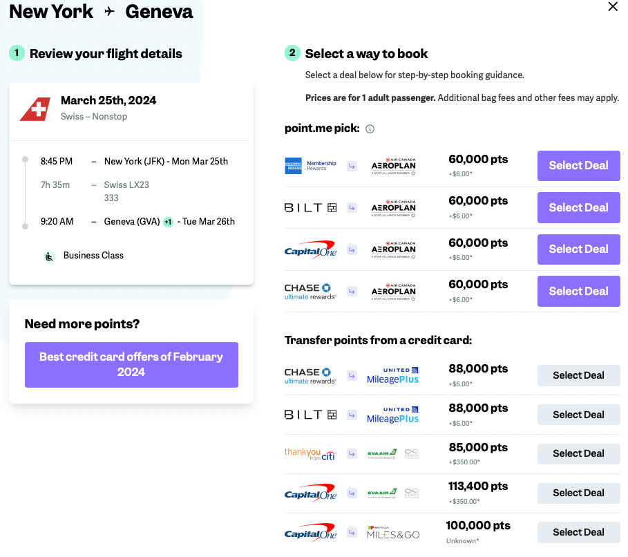The image size is (628, 557).
Task: Click the 'March 25th, 2024' flight date
Action: 108,100
